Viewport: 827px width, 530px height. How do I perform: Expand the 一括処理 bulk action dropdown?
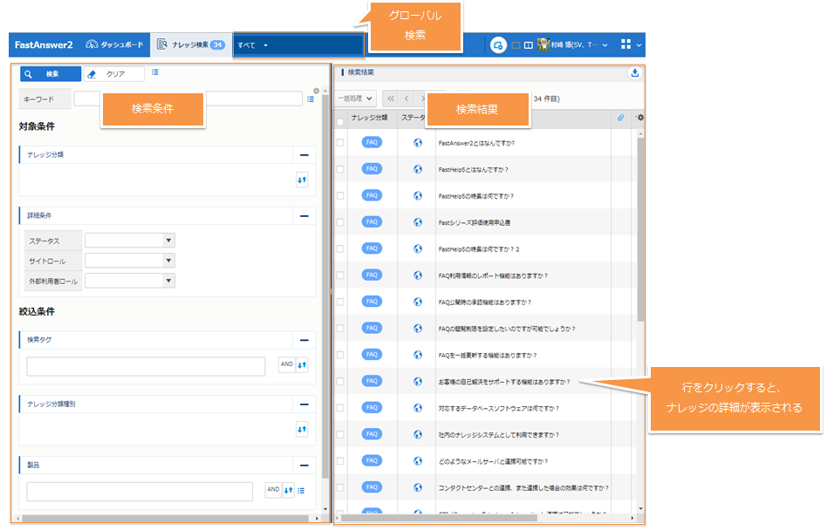pyautogui.click(x=357, y=99)
